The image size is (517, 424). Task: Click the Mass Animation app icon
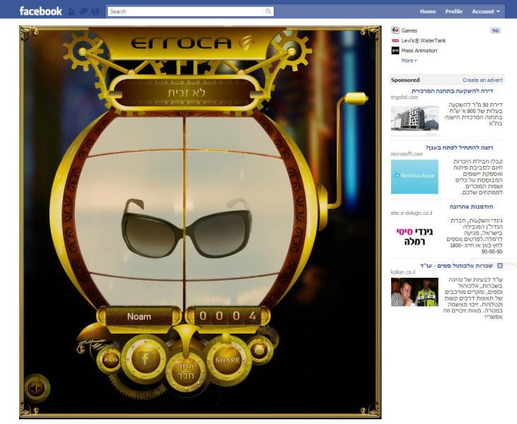[395, 50]
